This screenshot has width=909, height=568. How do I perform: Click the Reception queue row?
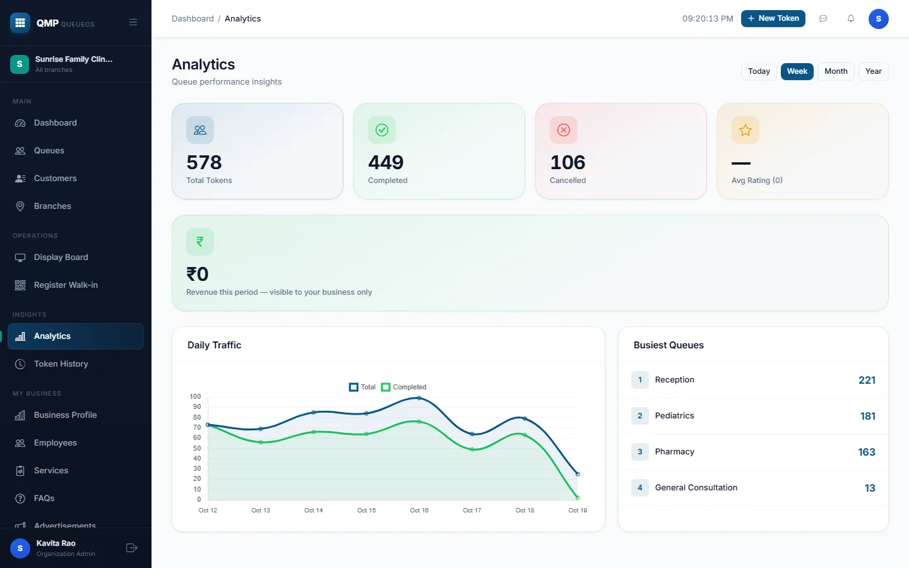pyautogui.click(x=753, y=380)
